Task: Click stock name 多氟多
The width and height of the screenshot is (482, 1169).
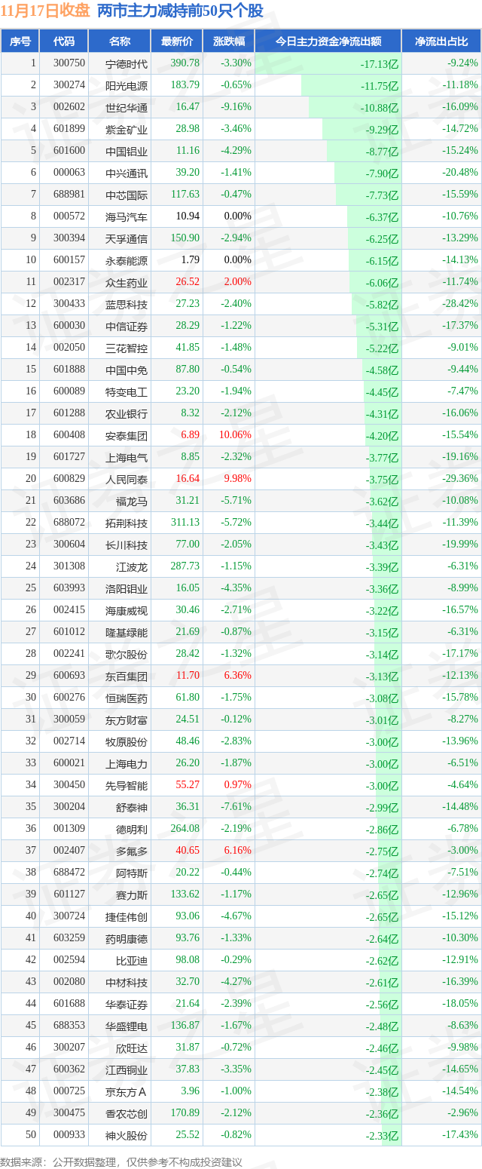Action: tap(132, 851)
